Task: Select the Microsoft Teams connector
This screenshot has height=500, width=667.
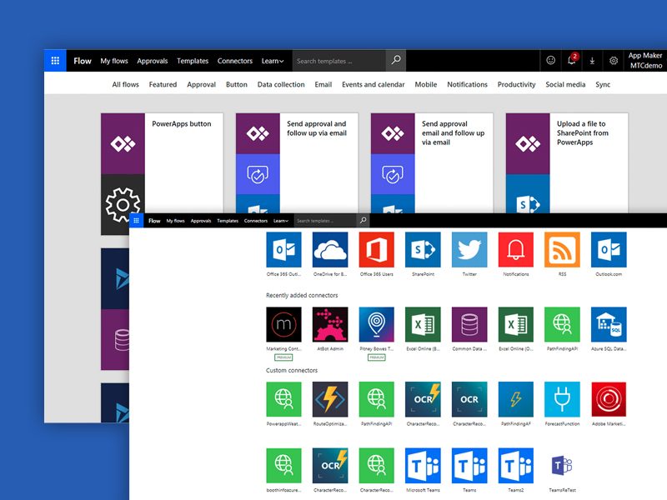Action: point(423,466)
